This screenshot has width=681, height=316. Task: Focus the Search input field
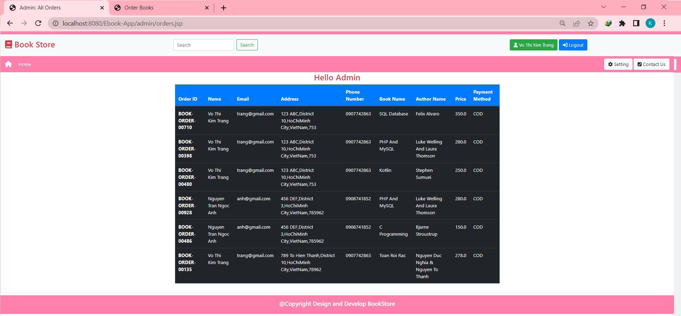point(203,45)
